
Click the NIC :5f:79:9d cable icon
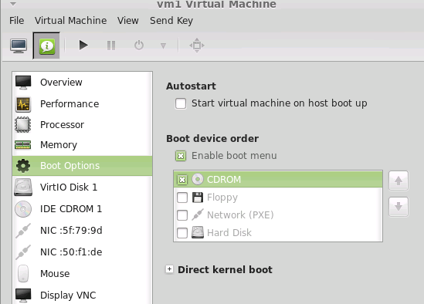click(23, 231)
